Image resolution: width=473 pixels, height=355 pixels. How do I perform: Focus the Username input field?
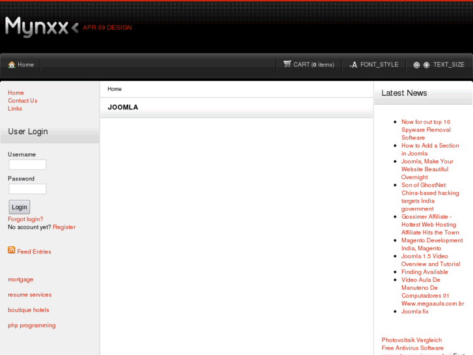pyautogui.click(x=27, y=165)
